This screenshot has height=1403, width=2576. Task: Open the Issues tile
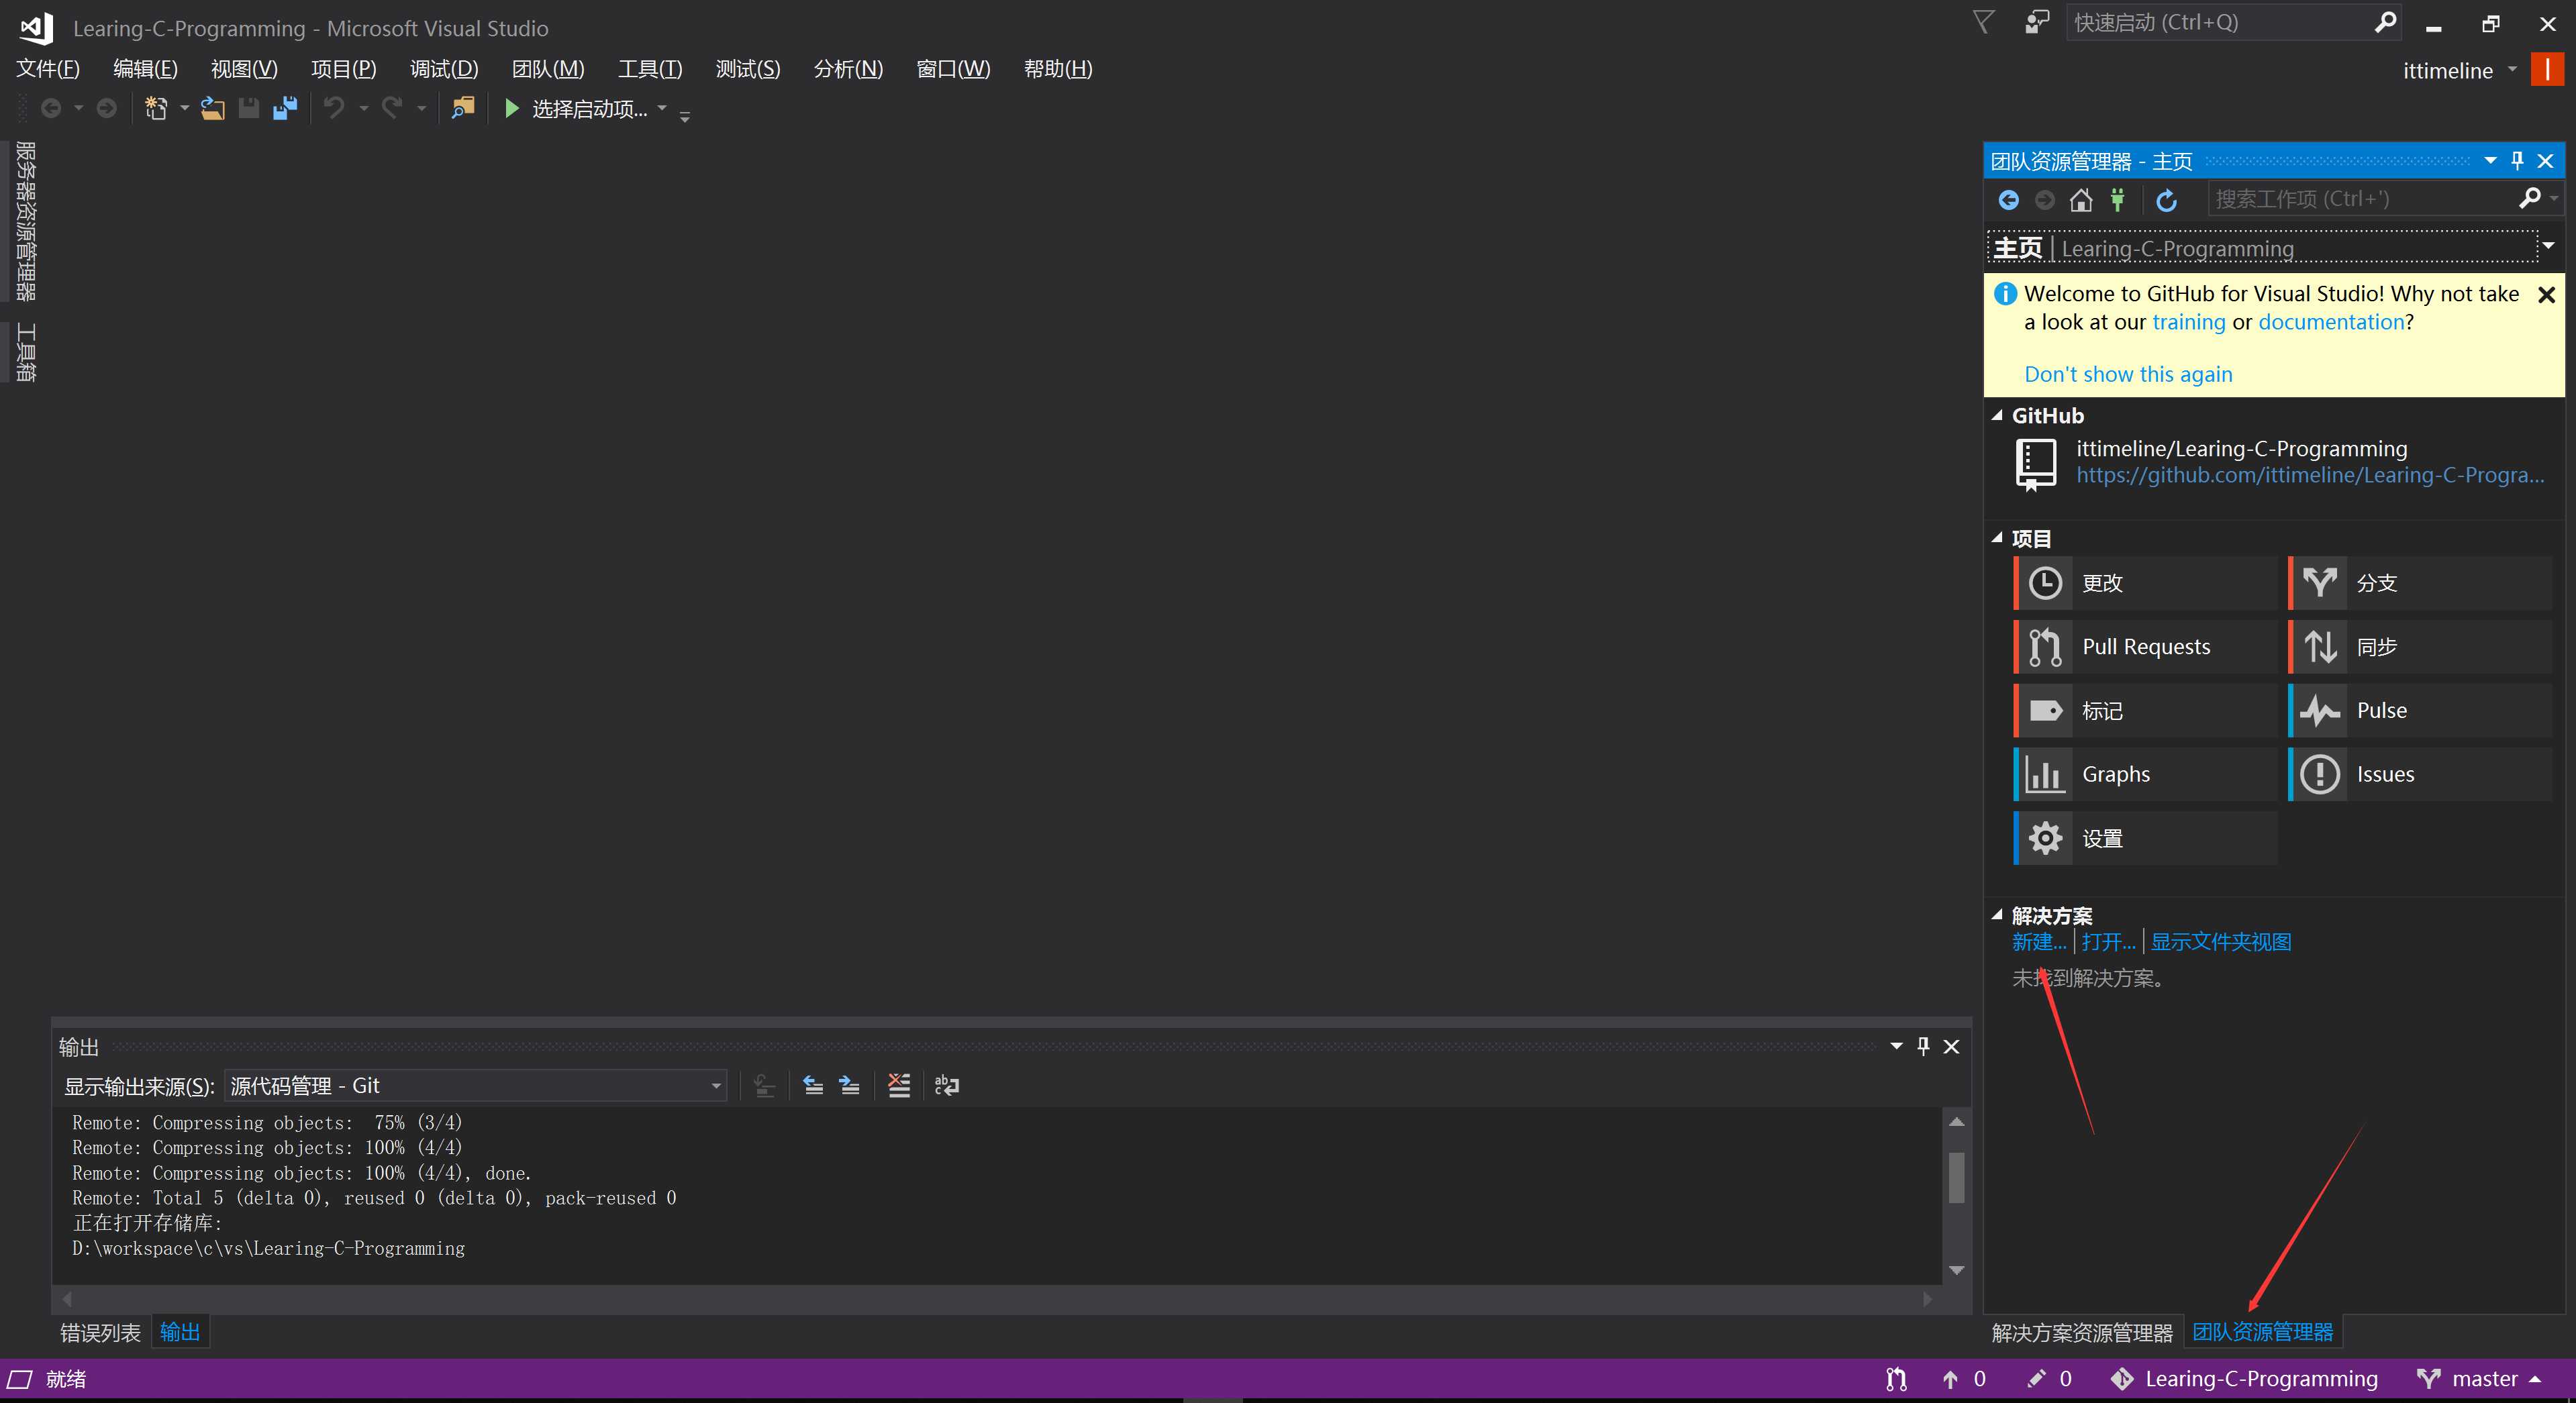coord(2420,775)
